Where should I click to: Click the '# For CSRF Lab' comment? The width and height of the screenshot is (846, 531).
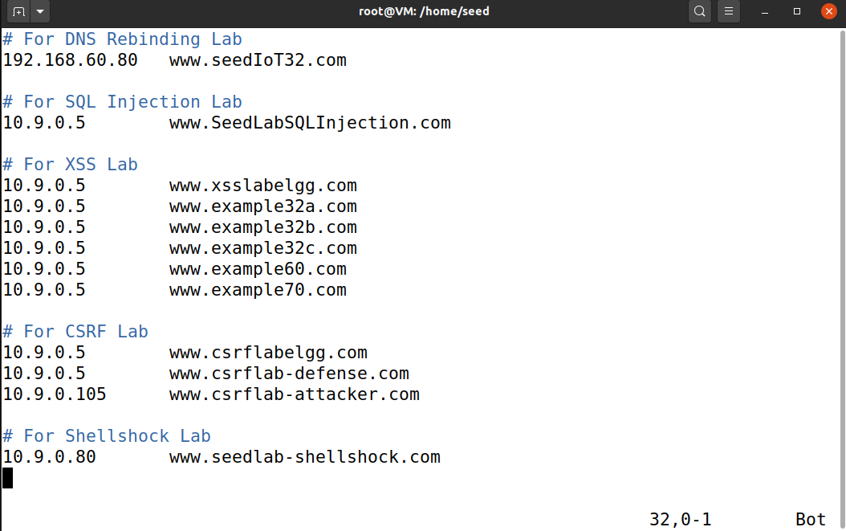click(75, 331)
